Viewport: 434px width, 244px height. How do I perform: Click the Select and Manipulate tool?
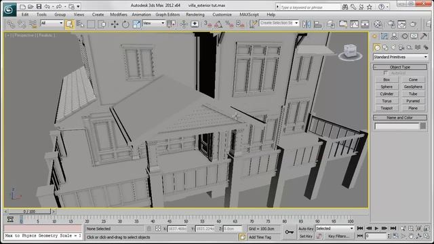point(184,24)
